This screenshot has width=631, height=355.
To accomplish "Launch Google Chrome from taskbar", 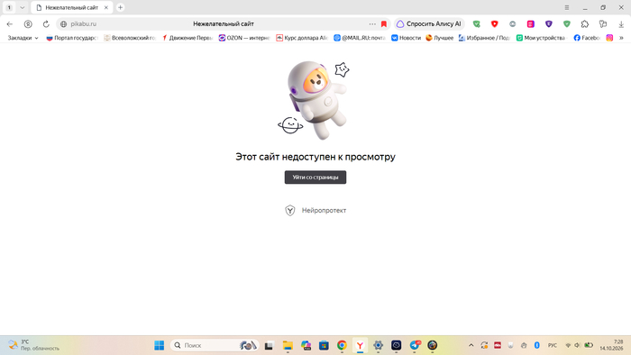I will click(342, 345).
